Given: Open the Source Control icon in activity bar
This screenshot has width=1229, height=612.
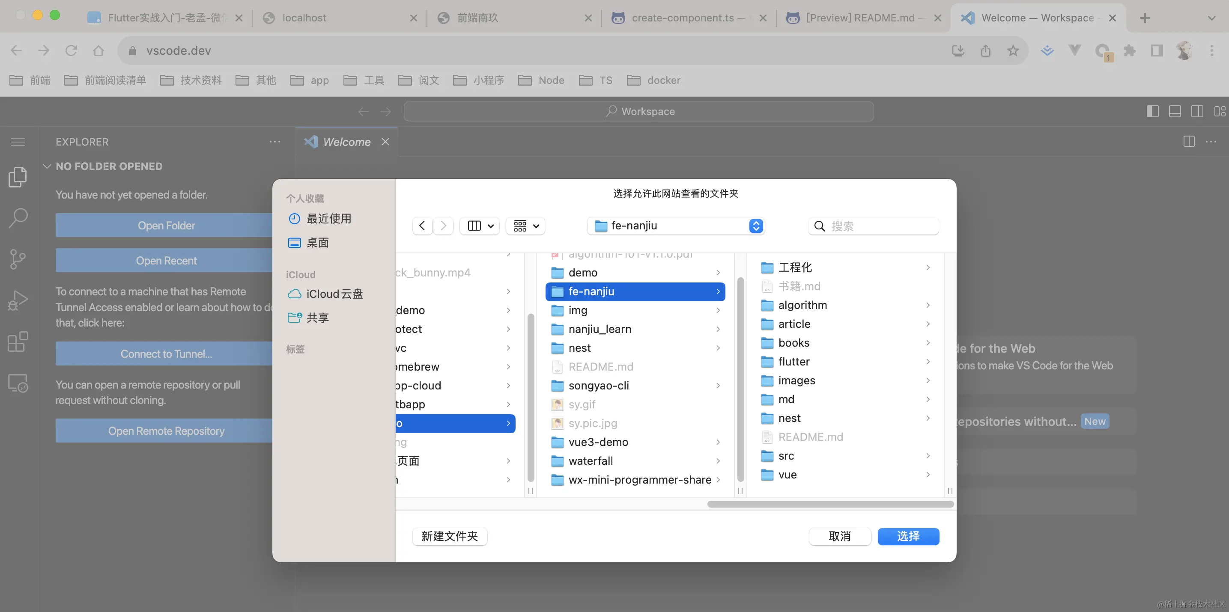Looking at the screenshot, I should point(18,259).
